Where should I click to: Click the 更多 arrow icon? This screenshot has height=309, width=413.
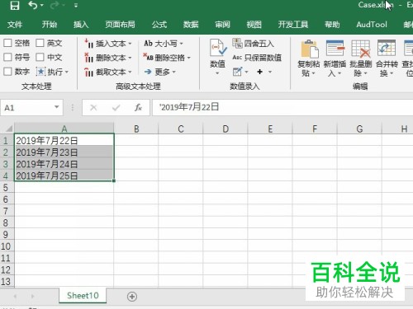[148, 72]
